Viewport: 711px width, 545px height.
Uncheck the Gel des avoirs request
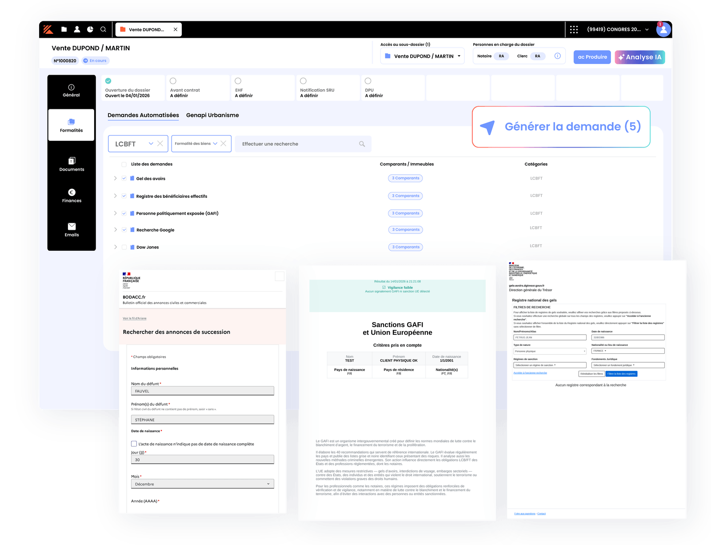click(124, 178)
